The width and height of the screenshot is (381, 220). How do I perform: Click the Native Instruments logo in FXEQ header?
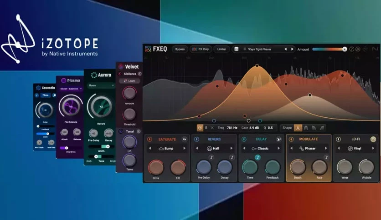pyautogui.click(x=375, y=49)
